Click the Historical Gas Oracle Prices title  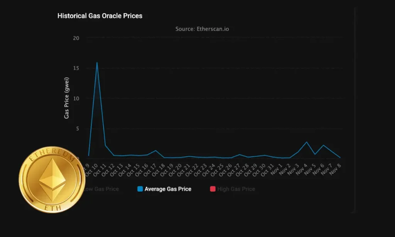100,16
